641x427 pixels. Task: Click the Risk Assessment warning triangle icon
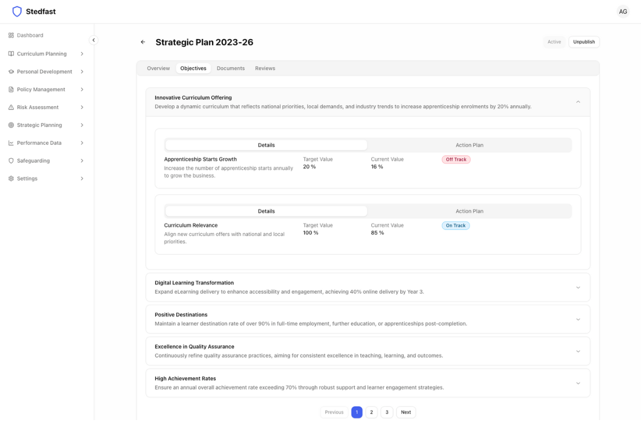click(x=11, y=107)
